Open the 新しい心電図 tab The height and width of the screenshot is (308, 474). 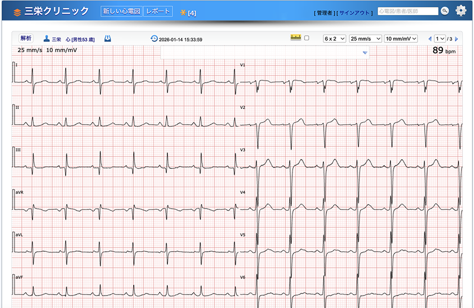click(121, 11)
